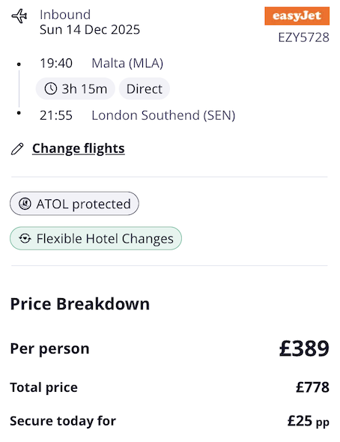This screenshot has height=442, width=340.
Task: Click the Direct flight tag
Action: click(x=145, y=89)
